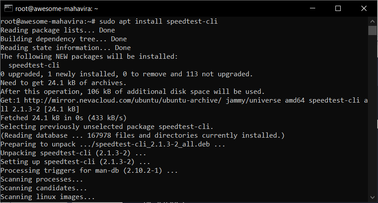Viewport: 378px width, 203px height.
Task: Click the 'Need to get 24.1 kB' line
Action: click(63, 83)
